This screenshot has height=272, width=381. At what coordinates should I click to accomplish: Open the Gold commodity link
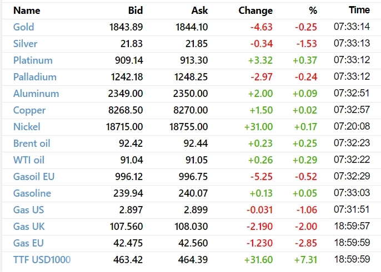[23, 27]
